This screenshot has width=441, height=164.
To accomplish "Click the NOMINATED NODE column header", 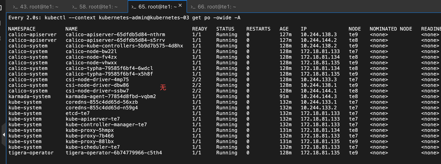I will [x=391, y=29].
